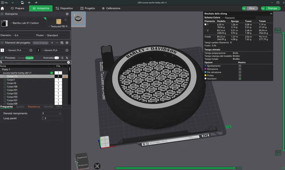Open the Resistenza settings tab
Viewport: 285px width, 170px height.
[34, 107]
